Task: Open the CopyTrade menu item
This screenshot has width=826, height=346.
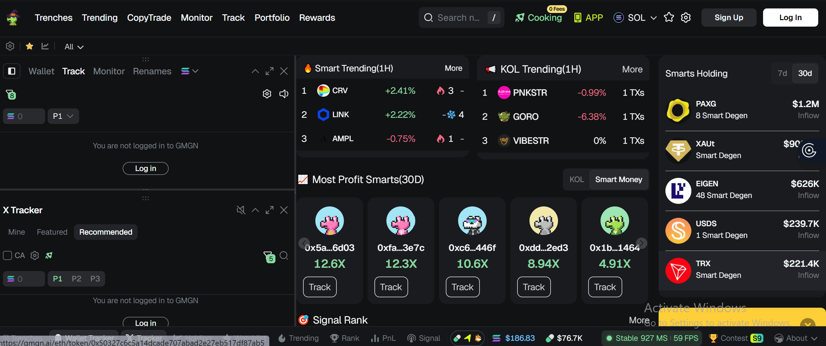Action: pos(149,18)
